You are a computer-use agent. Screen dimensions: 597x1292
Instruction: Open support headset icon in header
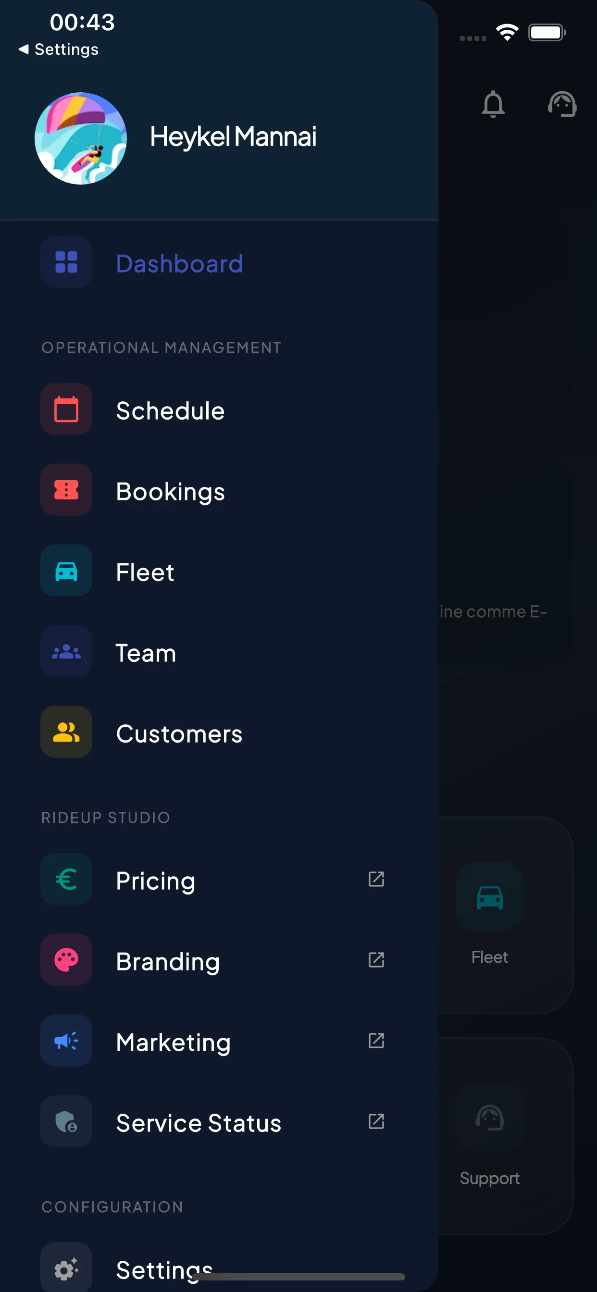(562, 104)
